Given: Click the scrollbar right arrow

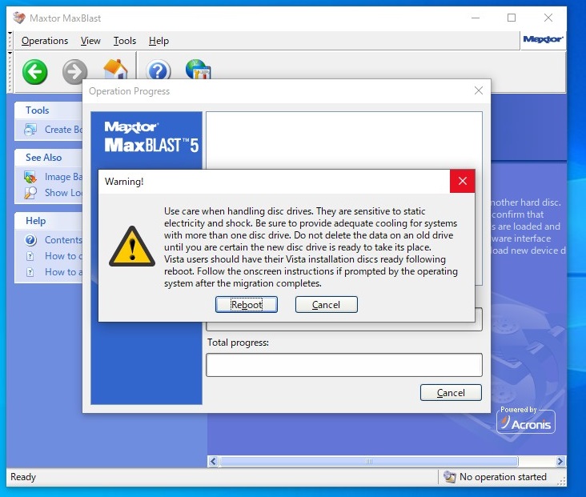Looking at the screenshot, I should (560, 461).
